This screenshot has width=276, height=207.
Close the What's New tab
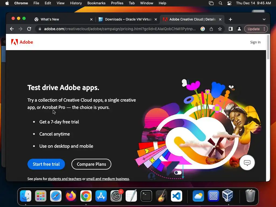(91, 19)
